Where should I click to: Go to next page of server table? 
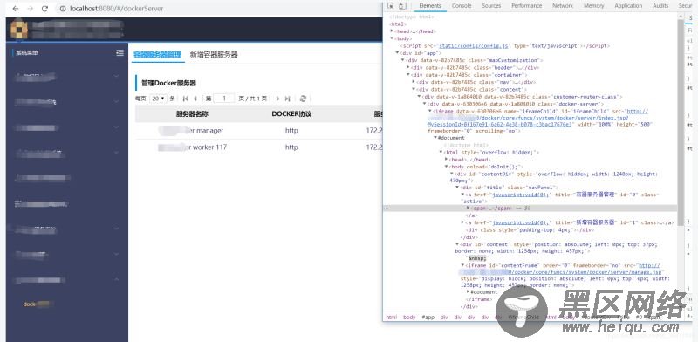277,99
